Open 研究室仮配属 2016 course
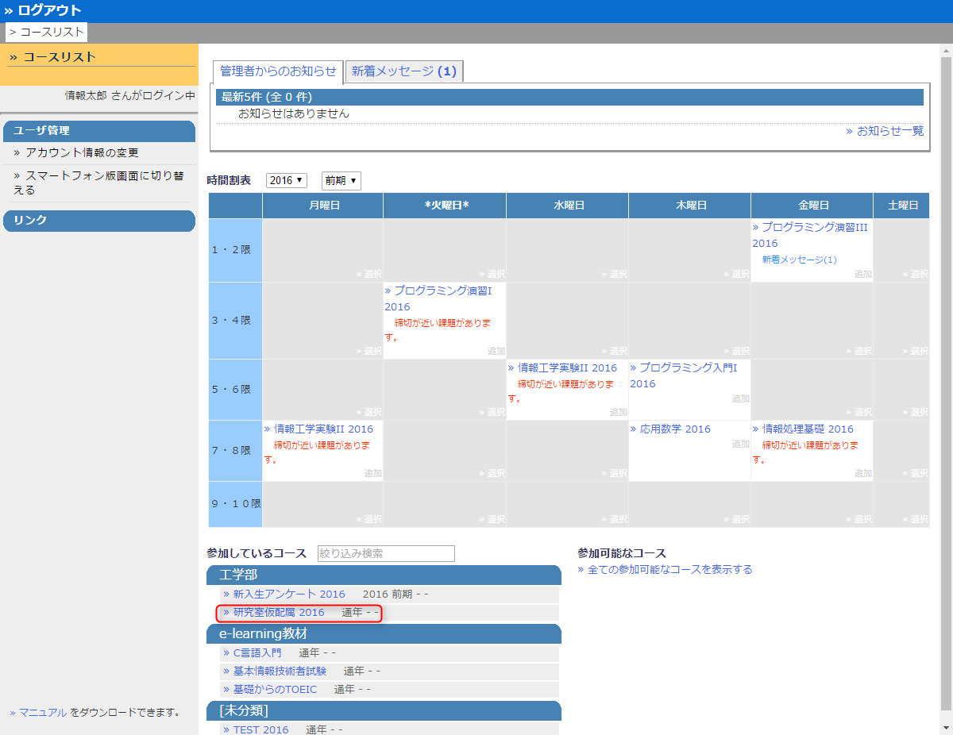 point(279,613)
